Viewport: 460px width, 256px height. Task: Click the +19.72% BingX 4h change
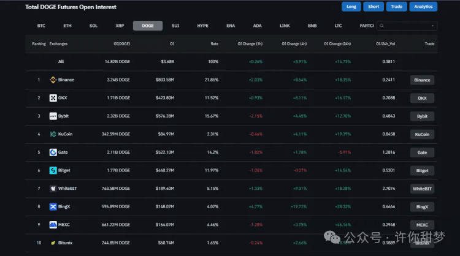pos(299,206)
